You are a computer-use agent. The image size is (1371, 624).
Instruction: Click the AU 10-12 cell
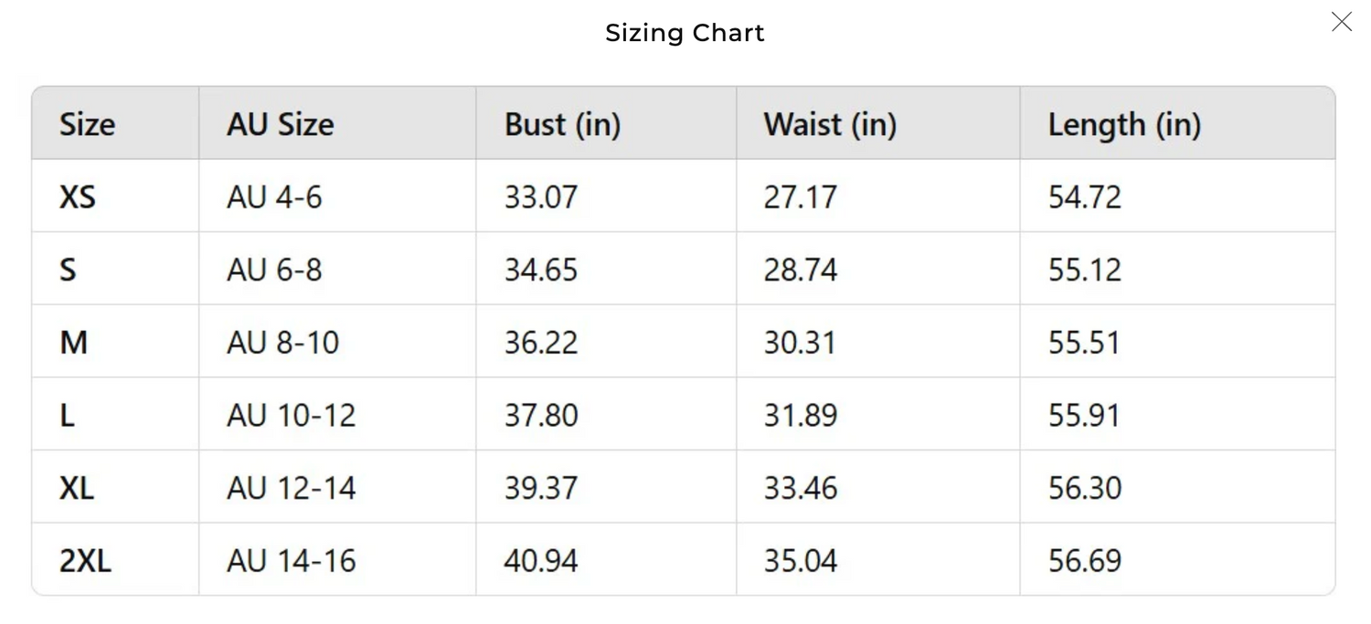[x=291, y=416]
